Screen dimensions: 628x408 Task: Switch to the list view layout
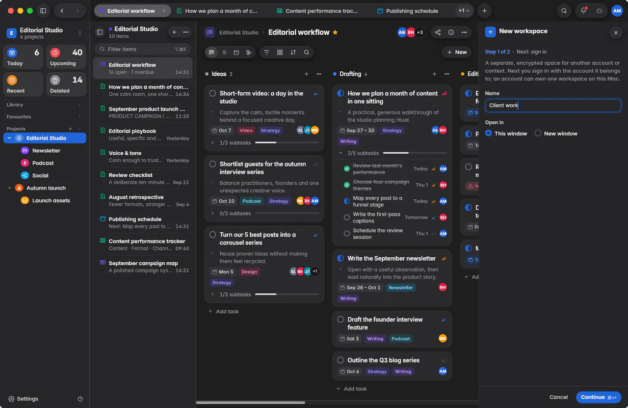pos(224,52)
